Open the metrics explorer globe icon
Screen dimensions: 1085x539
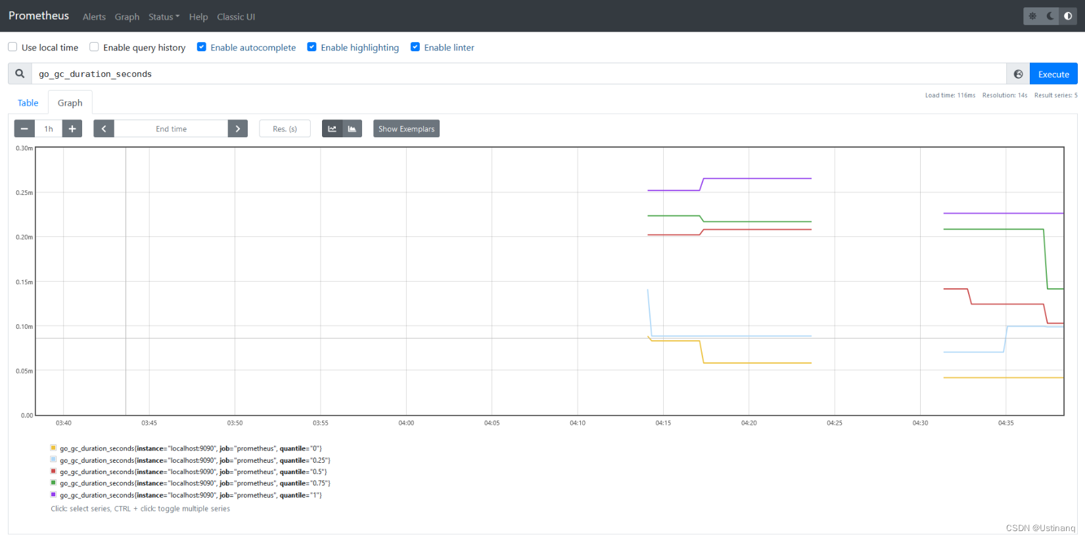1018,74
